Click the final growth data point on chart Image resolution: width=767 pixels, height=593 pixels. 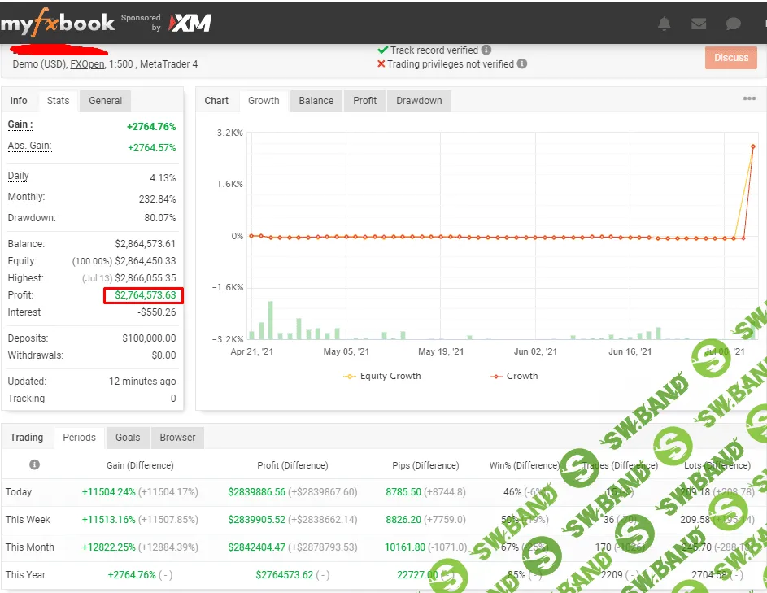tap(753, 146)
